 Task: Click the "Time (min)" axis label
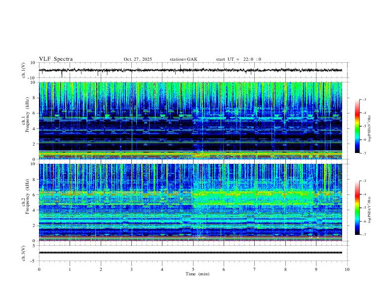197,274
